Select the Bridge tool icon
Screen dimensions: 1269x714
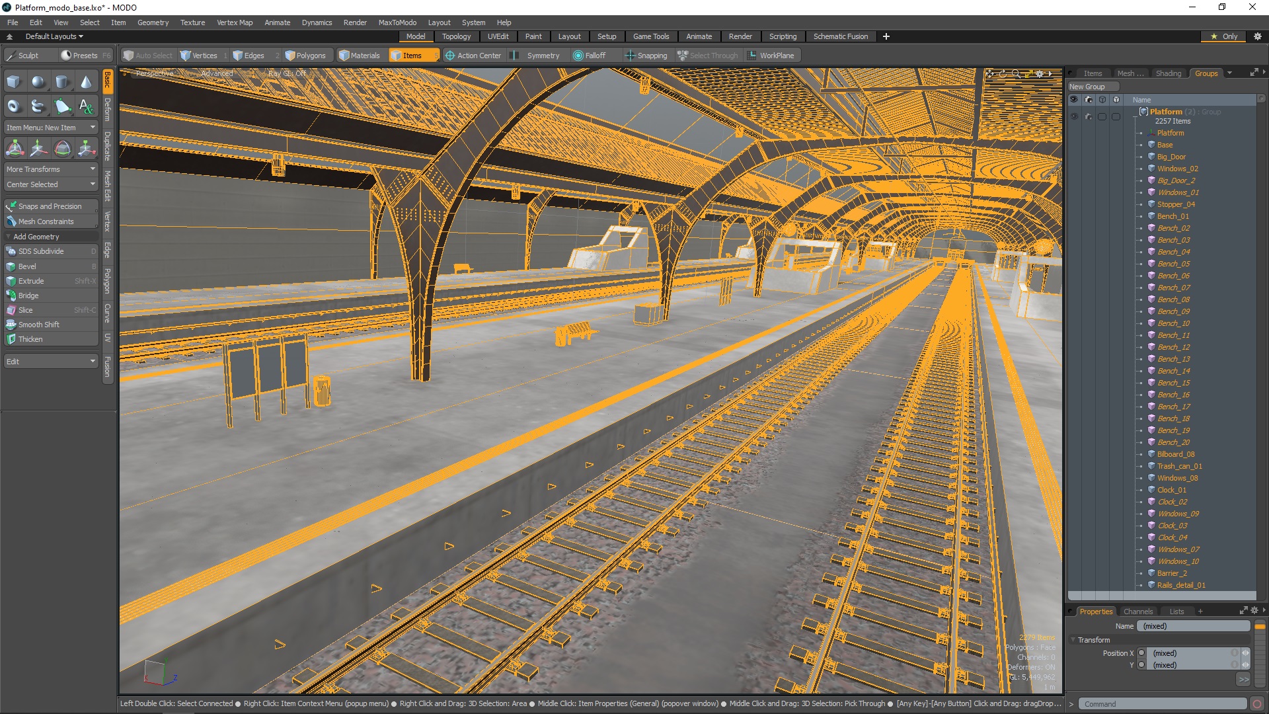(12, 295)
